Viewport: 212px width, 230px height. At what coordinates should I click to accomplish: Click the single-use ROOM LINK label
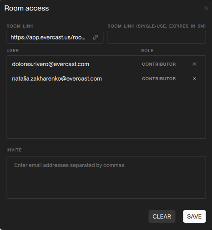click(x=156, y=26)
